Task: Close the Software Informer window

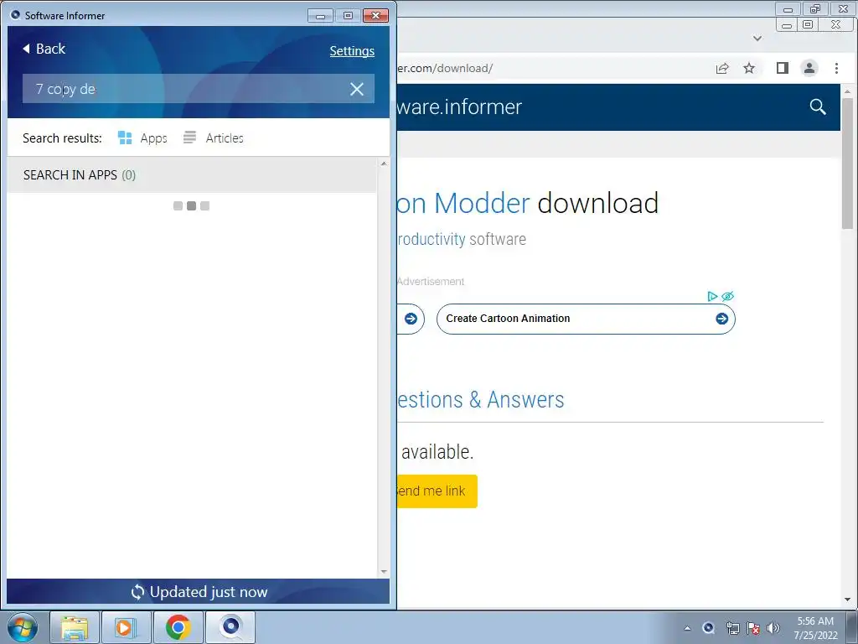Action: (x=375, y=16)
